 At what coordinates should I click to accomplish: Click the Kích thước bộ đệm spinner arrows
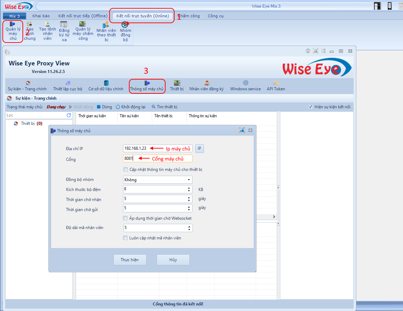click(189, 189)
